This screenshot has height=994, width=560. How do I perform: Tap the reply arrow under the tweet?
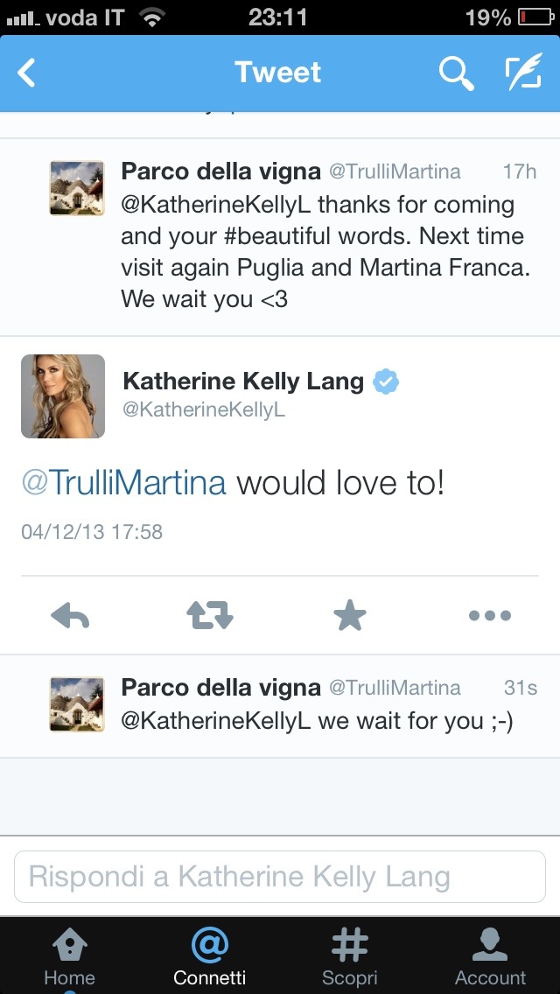[70, 616]
